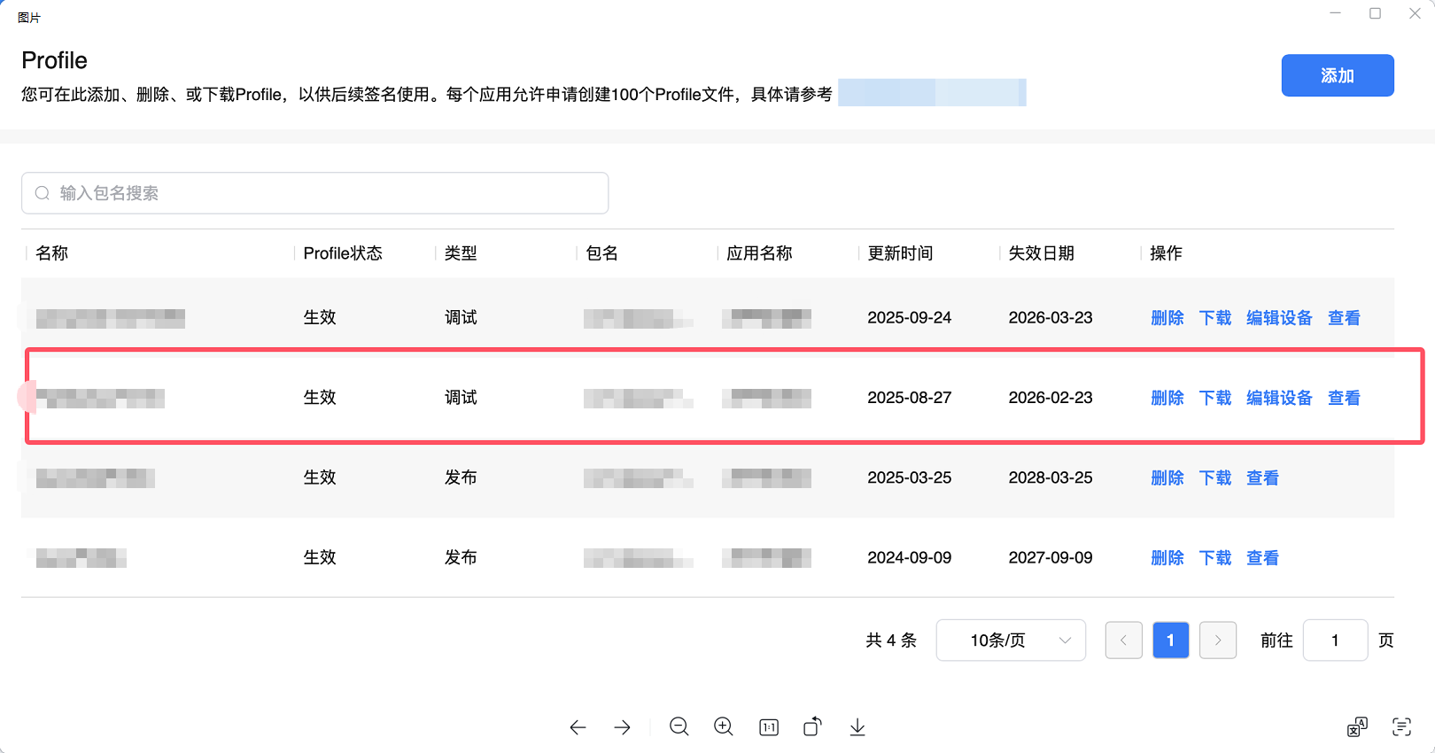Click the text recognition scan icon
This screenshot has width=1435, height=753.
point(1401,727)
